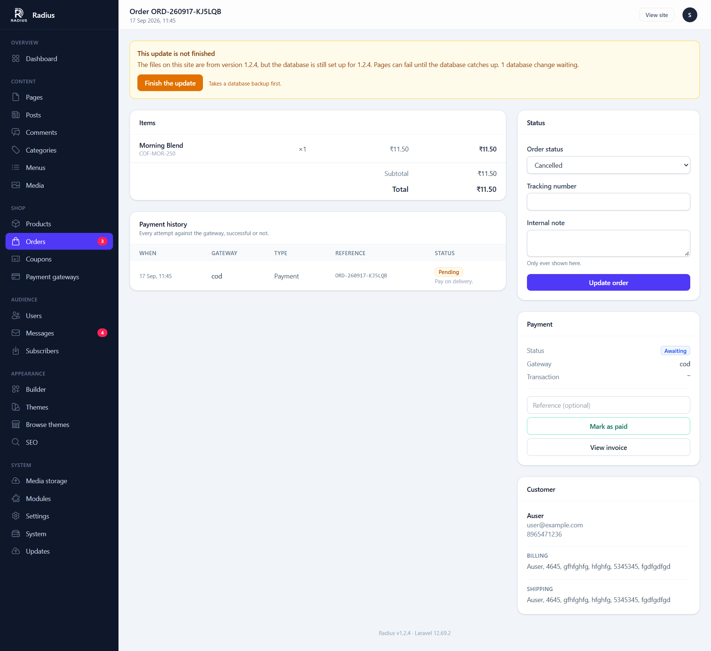Click Mark as paid
This screenshot has width=711, height=651.
[x=608, y=426]
